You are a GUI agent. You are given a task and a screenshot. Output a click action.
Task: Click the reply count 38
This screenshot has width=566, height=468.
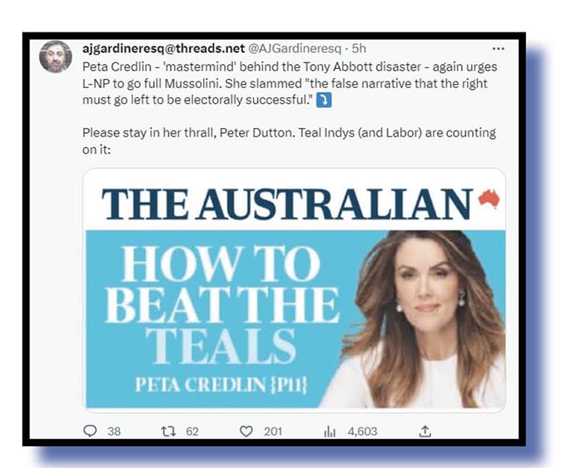tap(114, 431)
